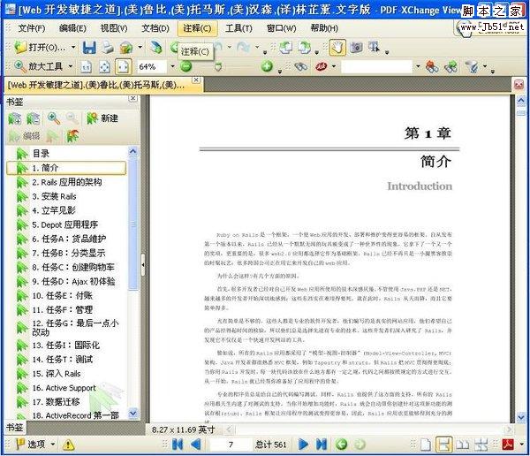Click the Save floppy disk icon

pyautogui.click(x=89, y=48)
